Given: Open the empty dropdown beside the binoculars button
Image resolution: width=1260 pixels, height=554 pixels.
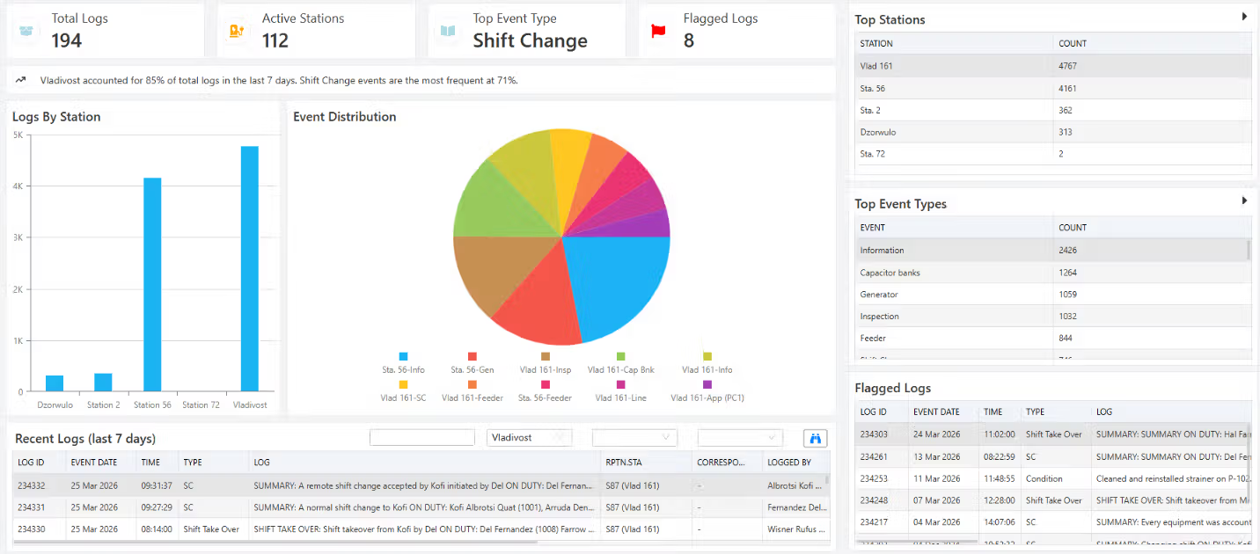Looking at the screenshot, I should point(740,437).
